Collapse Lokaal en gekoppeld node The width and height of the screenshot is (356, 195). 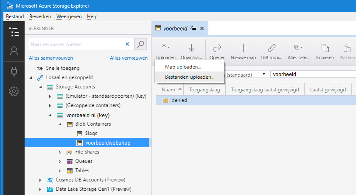point(31,77)
